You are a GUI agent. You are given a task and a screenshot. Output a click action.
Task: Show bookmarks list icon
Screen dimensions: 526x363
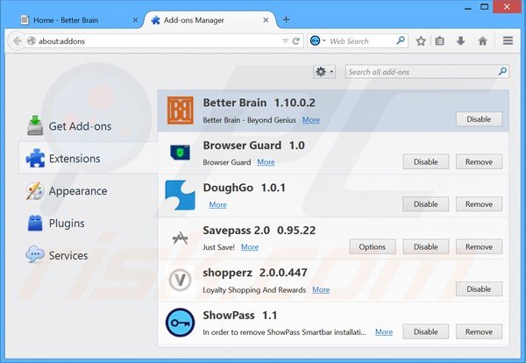pyautogui.click(x=439, y=41)
